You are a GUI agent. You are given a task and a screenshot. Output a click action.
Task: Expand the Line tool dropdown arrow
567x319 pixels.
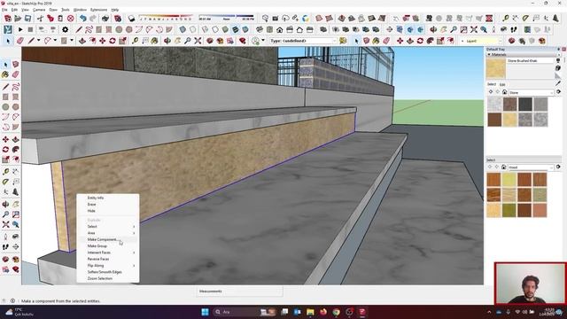(x=38, y=41)
